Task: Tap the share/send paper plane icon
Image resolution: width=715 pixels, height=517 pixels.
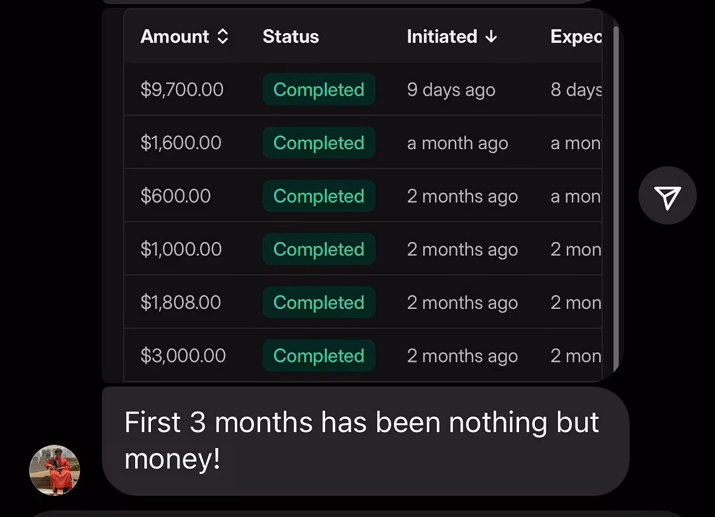Action: [667, 196]
